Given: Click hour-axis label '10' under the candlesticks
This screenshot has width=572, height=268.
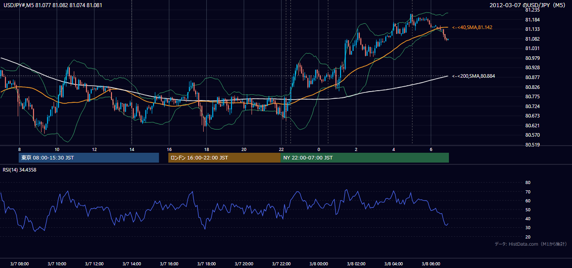Looking at the screenshot, I should pos(57,149).
